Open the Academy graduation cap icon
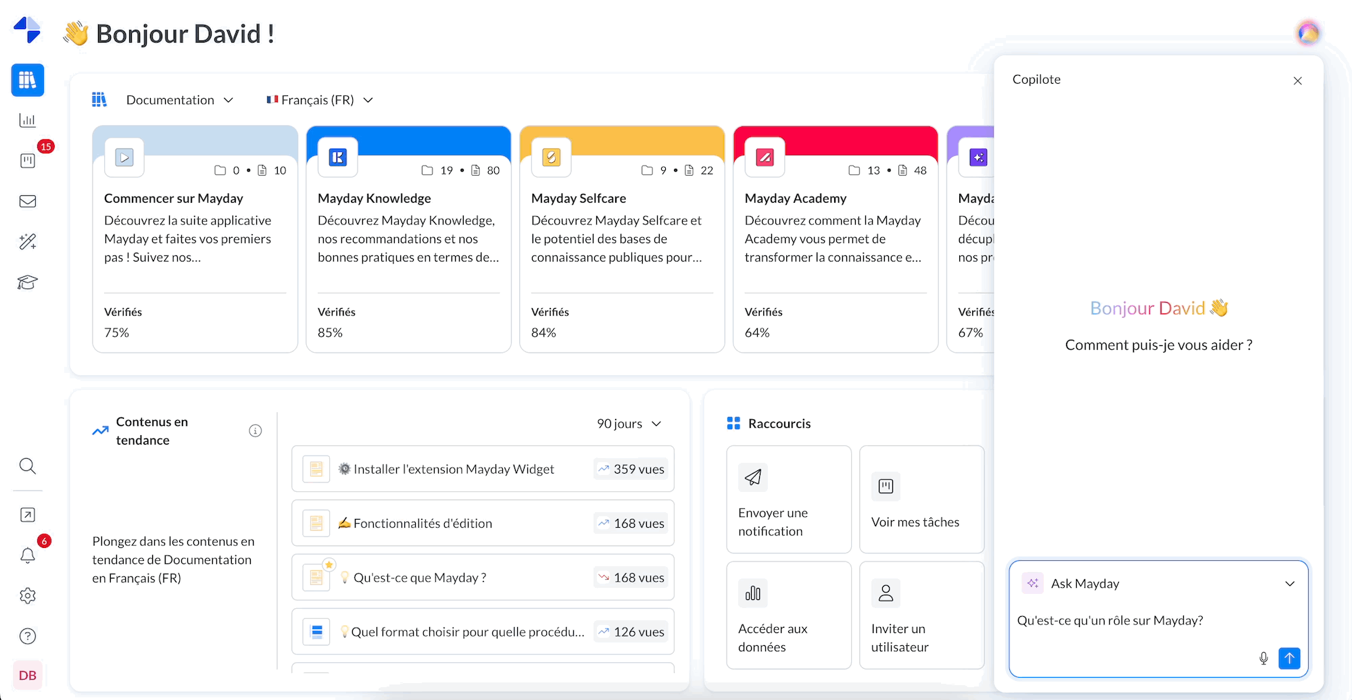 coord(28,282)
